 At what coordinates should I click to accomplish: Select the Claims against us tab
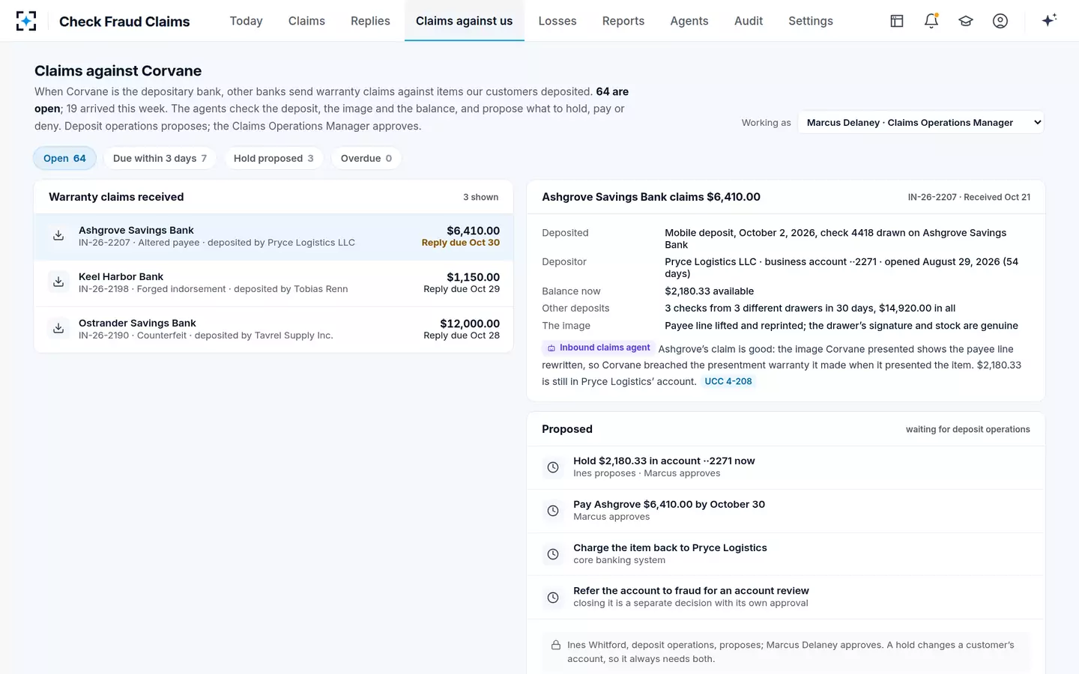click(x=465, y=21)
